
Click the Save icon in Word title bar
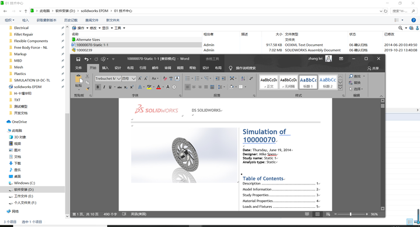[78, 59]
